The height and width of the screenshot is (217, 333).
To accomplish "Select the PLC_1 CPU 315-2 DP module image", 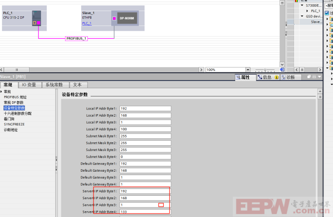I will pyautogui.click(x=37, y=18).
